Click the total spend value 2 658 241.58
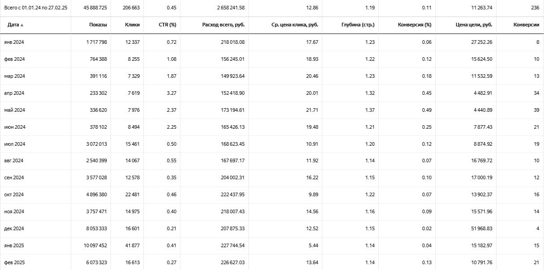The height and width of the screenshot is (270, 544). pyautogui.click(x=231, y=8)
